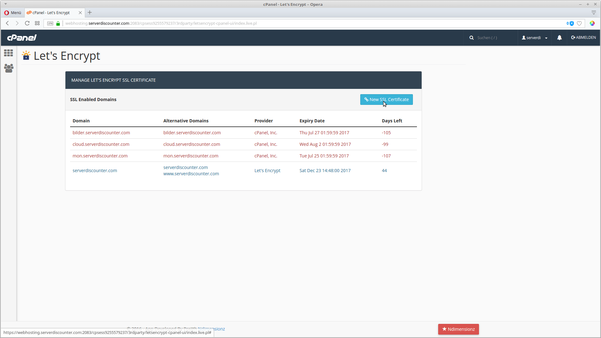
Task: Log out via ABMELDEN
Action: coord(583,38)
